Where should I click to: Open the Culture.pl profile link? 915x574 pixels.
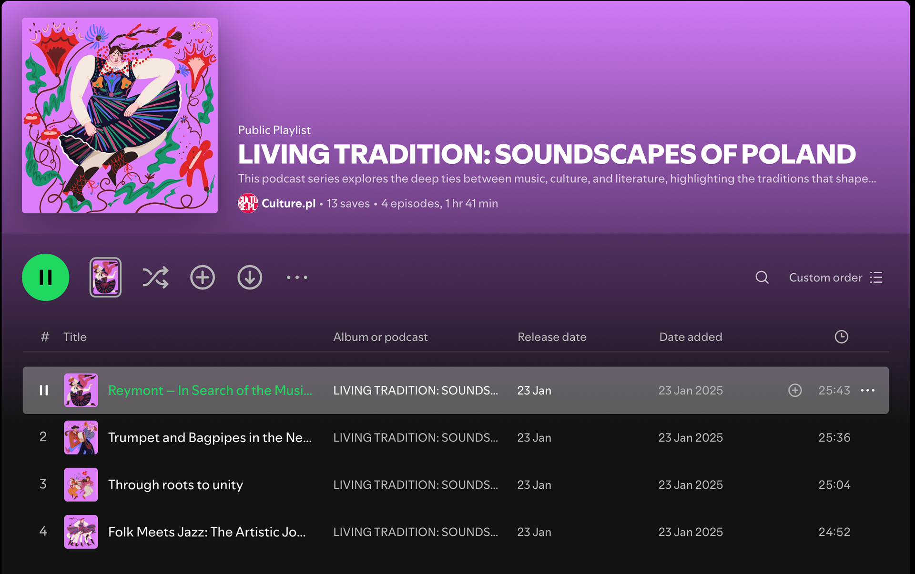coord(288,203)
